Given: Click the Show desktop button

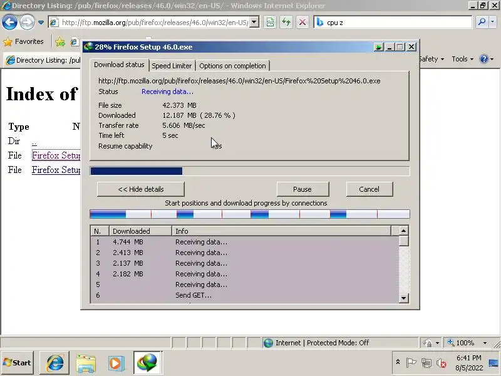Looking at the screenshot, I should click(494, 363).
